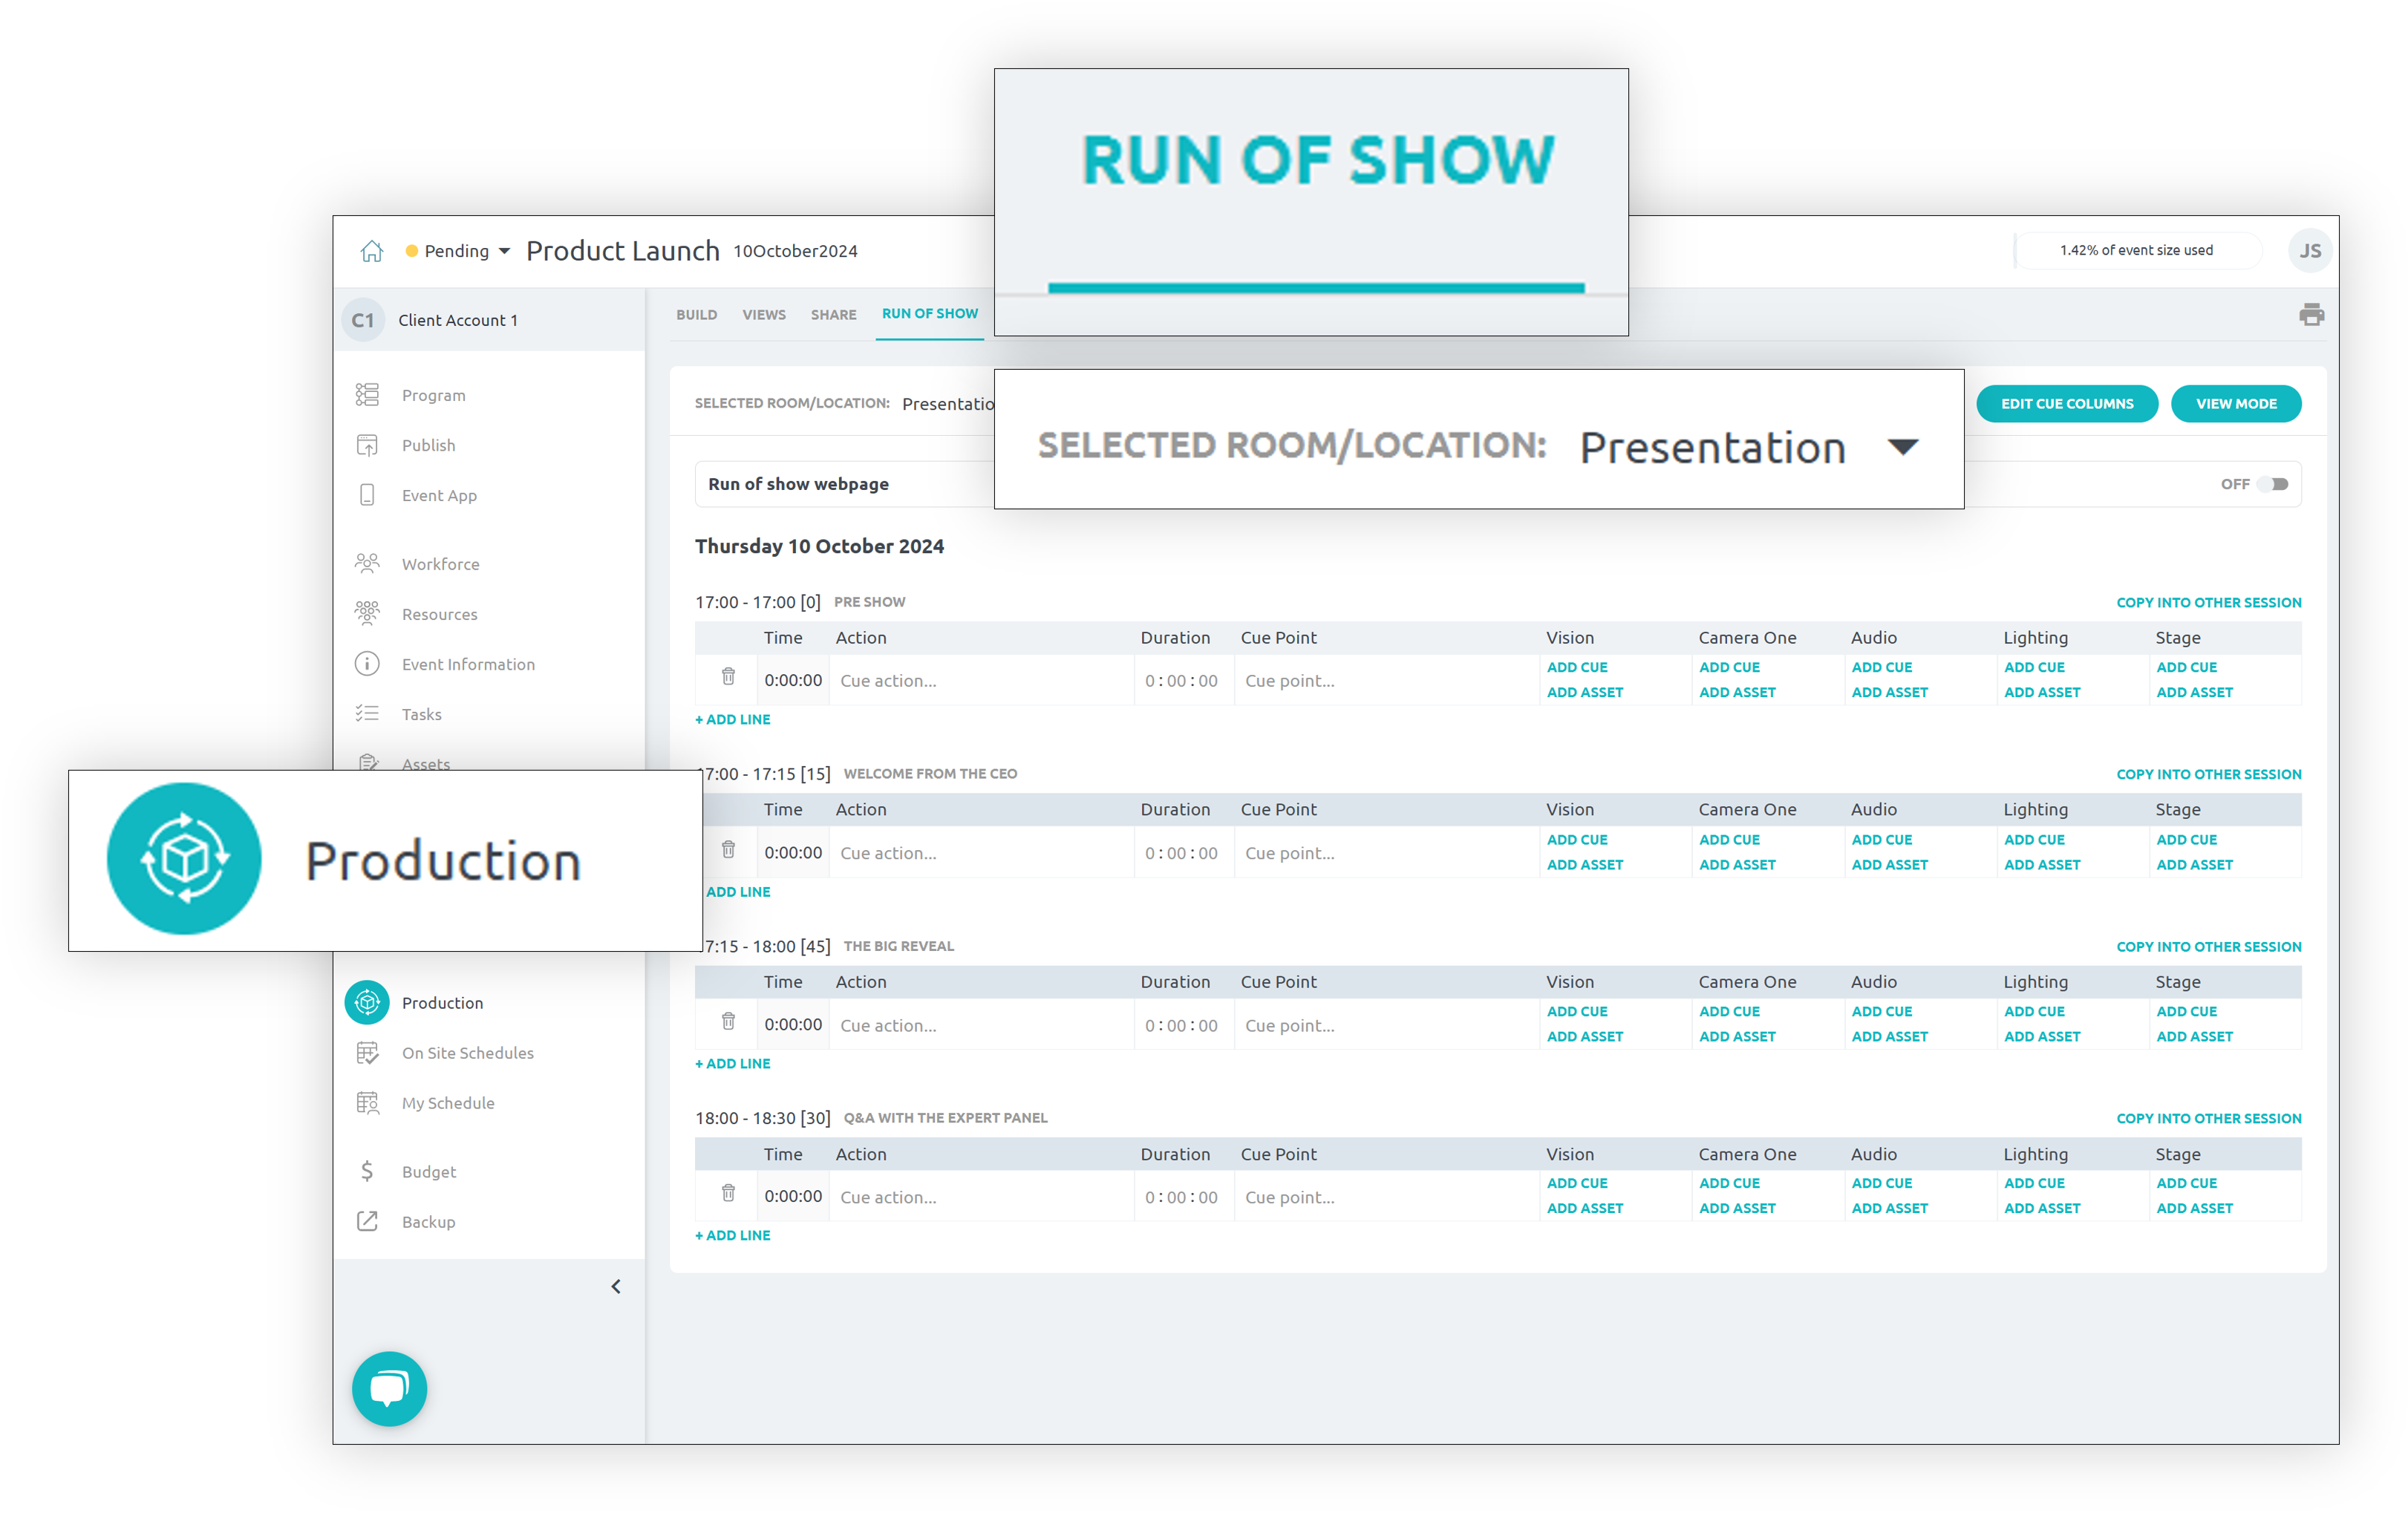2408x1513 pixels.
Task: Select the RUN OF SHOW tab
Action: [930, 314]
